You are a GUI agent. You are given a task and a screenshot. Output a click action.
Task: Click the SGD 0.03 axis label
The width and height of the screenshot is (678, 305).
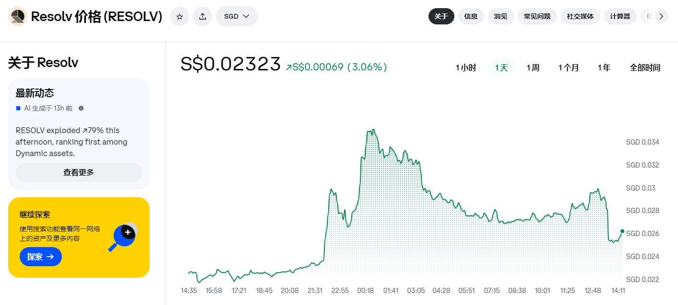tap(641, 188)
